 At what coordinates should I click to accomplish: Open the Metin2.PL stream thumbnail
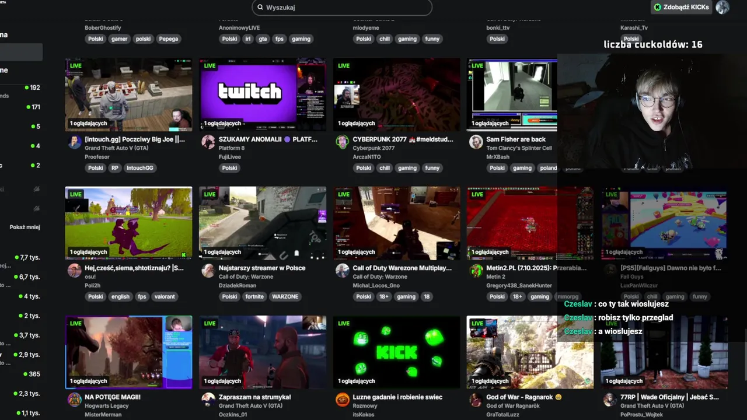pyautogui.click(x=530, y=223)
